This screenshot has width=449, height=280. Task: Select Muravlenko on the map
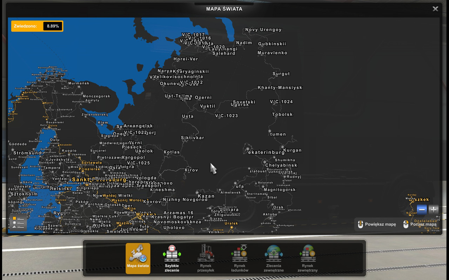pyautogui.click(x=273, y=53)
